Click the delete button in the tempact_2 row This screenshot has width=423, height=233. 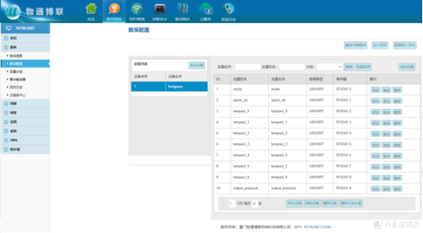(397, 134)
